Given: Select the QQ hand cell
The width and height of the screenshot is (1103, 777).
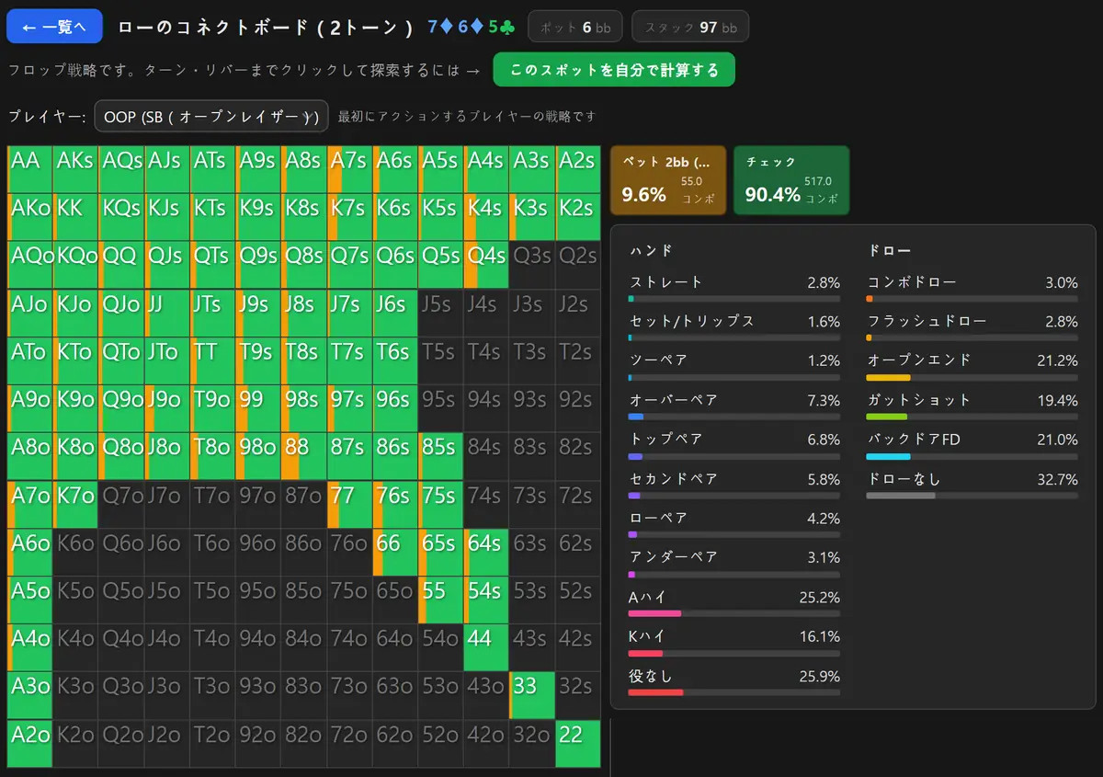Looking at the screenshot, I should 121,266.
